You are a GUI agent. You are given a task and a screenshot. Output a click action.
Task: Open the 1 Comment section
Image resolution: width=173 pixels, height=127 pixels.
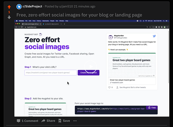[27, 121]
